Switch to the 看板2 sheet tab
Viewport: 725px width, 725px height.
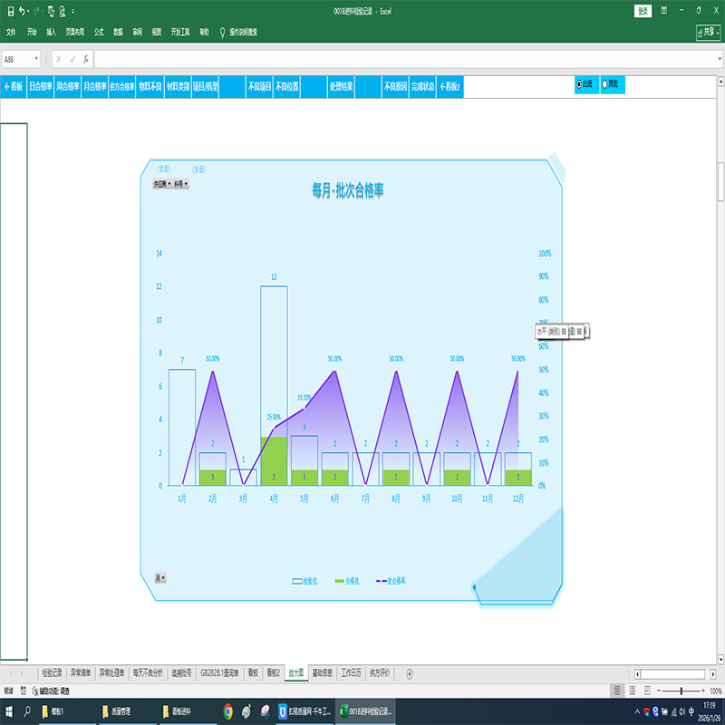[273, 672]
